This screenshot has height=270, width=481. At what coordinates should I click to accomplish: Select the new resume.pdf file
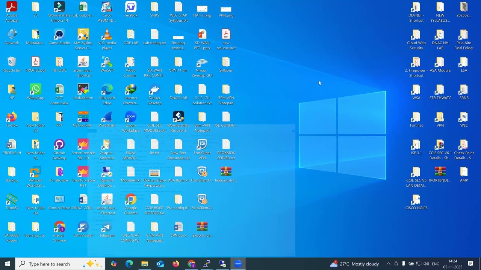tap(226, 39)
